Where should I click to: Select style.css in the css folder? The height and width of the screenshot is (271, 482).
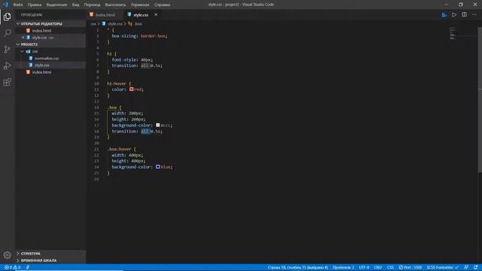[x=42, y=65]
